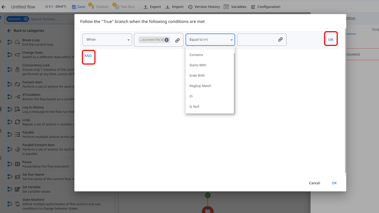Screen dimensions: 379x213
Task: Open the Variables panel
Action: (235, 7)
